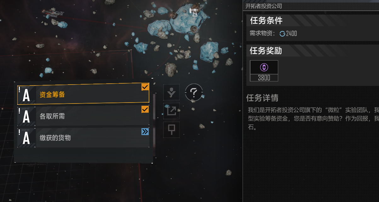This screenshot has height=202, width=379.
Task: Click the 开拓者投资公司 title
Action: point(264,6)
